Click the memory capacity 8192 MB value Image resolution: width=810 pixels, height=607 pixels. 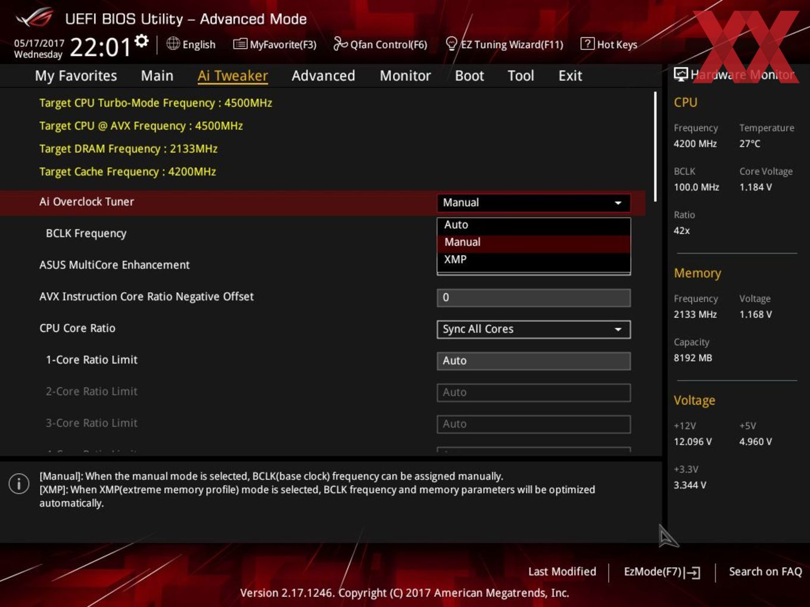[693, 358]
